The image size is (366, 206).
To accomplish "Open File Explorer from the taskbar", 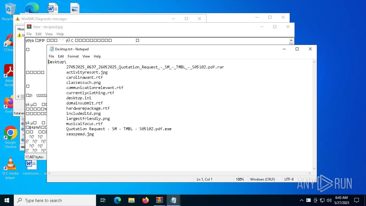I will 131,200.
